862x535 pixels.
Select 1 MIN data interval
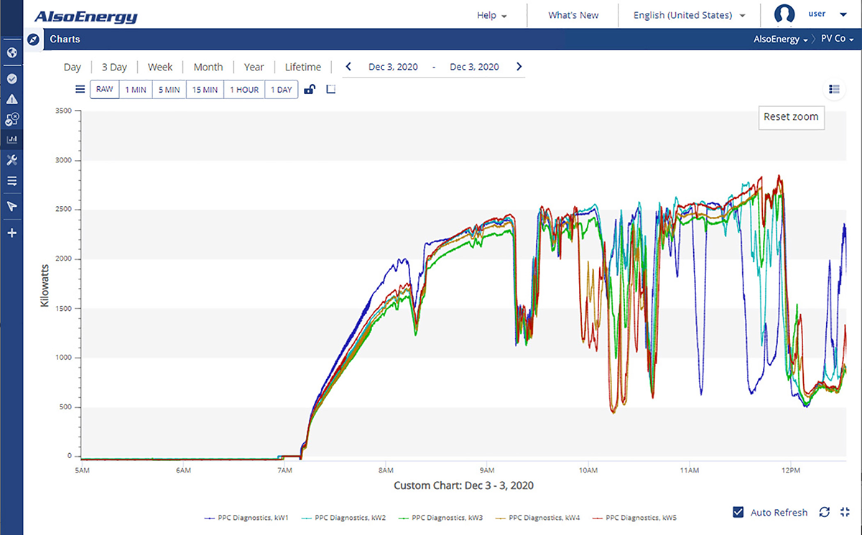136,90
